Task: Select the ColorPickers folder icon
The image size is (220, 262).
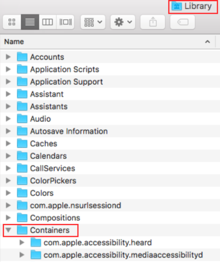Action: click(x=22, y=180)
